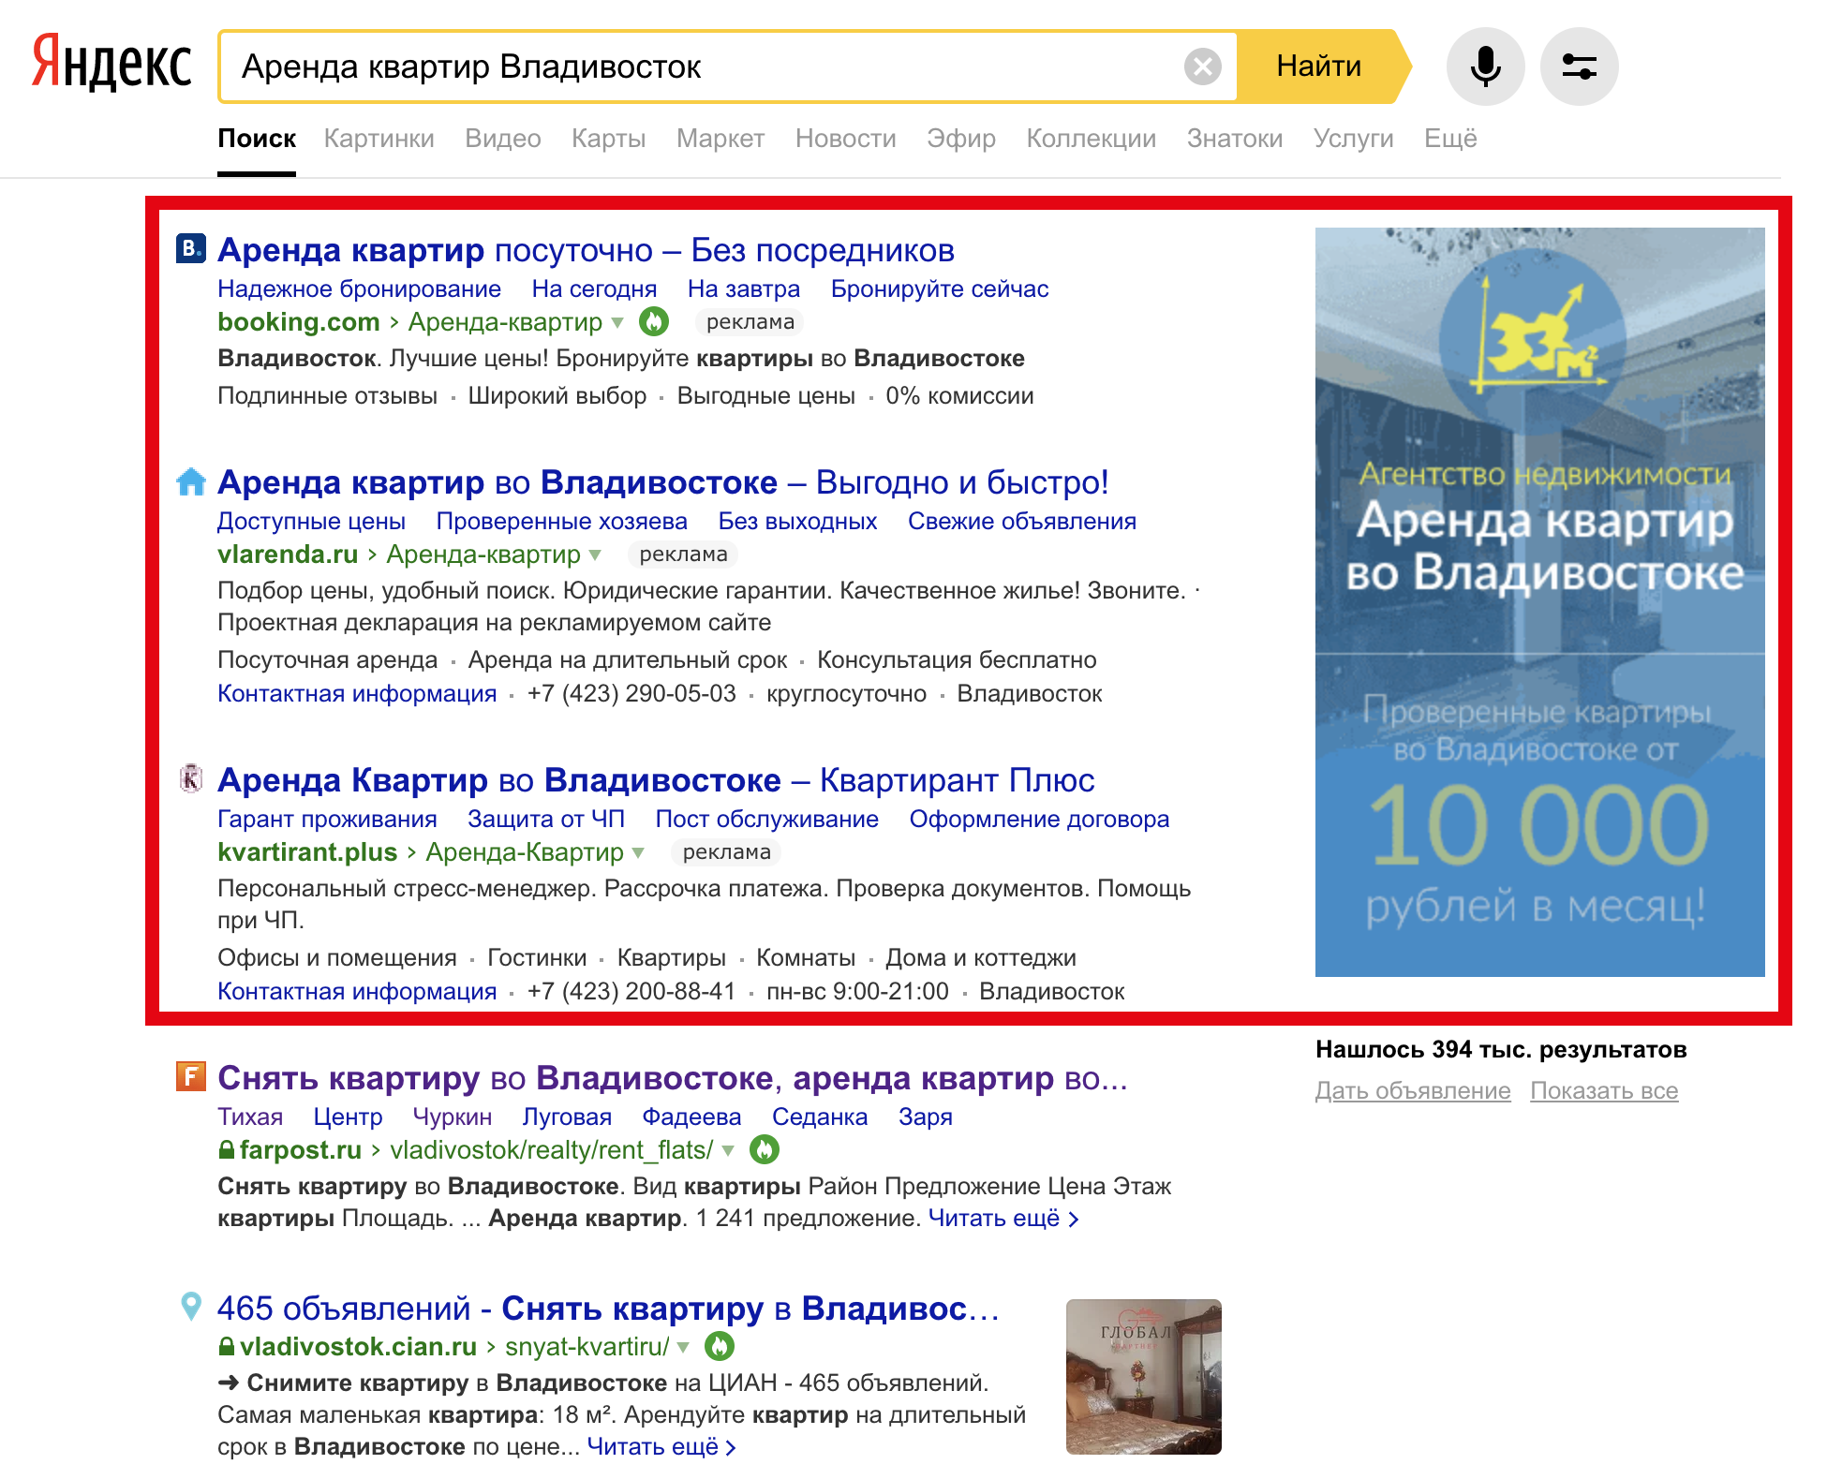This screenshot has width=1827, height=1479.
Task: Click the Farpost orange F favicon
Action: coord(191,1076)
